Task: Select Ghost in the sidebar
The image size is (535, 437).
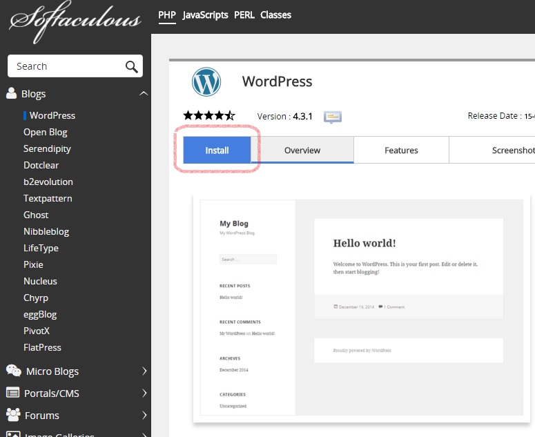Action: pos(36,215)
